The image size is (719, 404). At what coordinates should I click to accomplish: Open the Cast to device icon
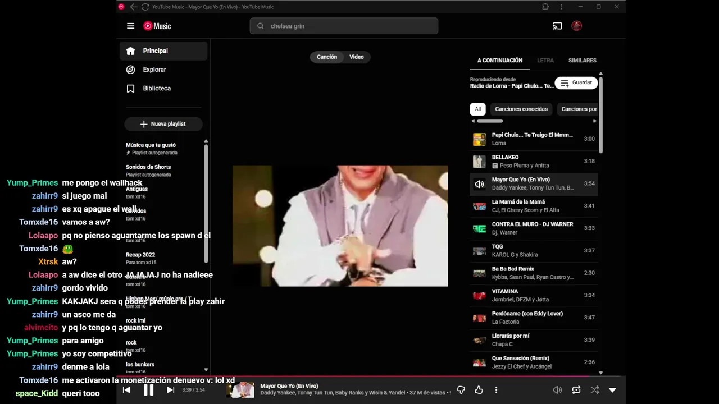pos(557,26)
